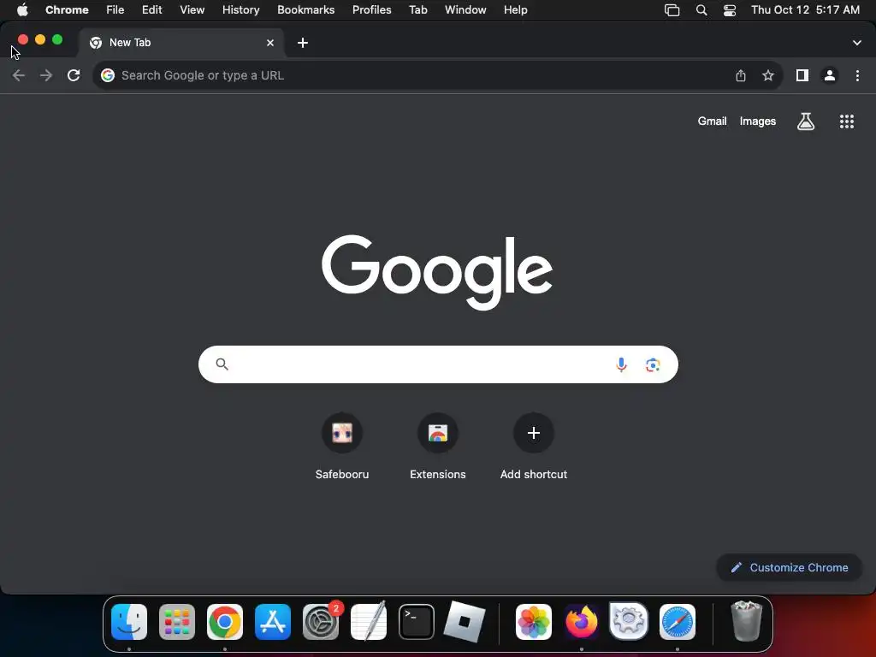Image resolution: width=876 pixels, height=657 pixels.
Task: Open a new tab with plus button
Action: tap(302, 43)
